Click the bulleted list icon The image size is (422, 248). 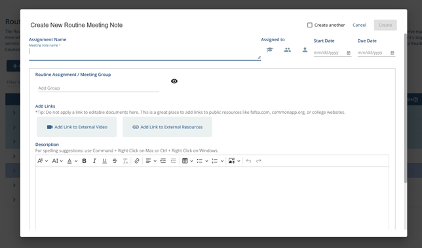click(199, 161)
